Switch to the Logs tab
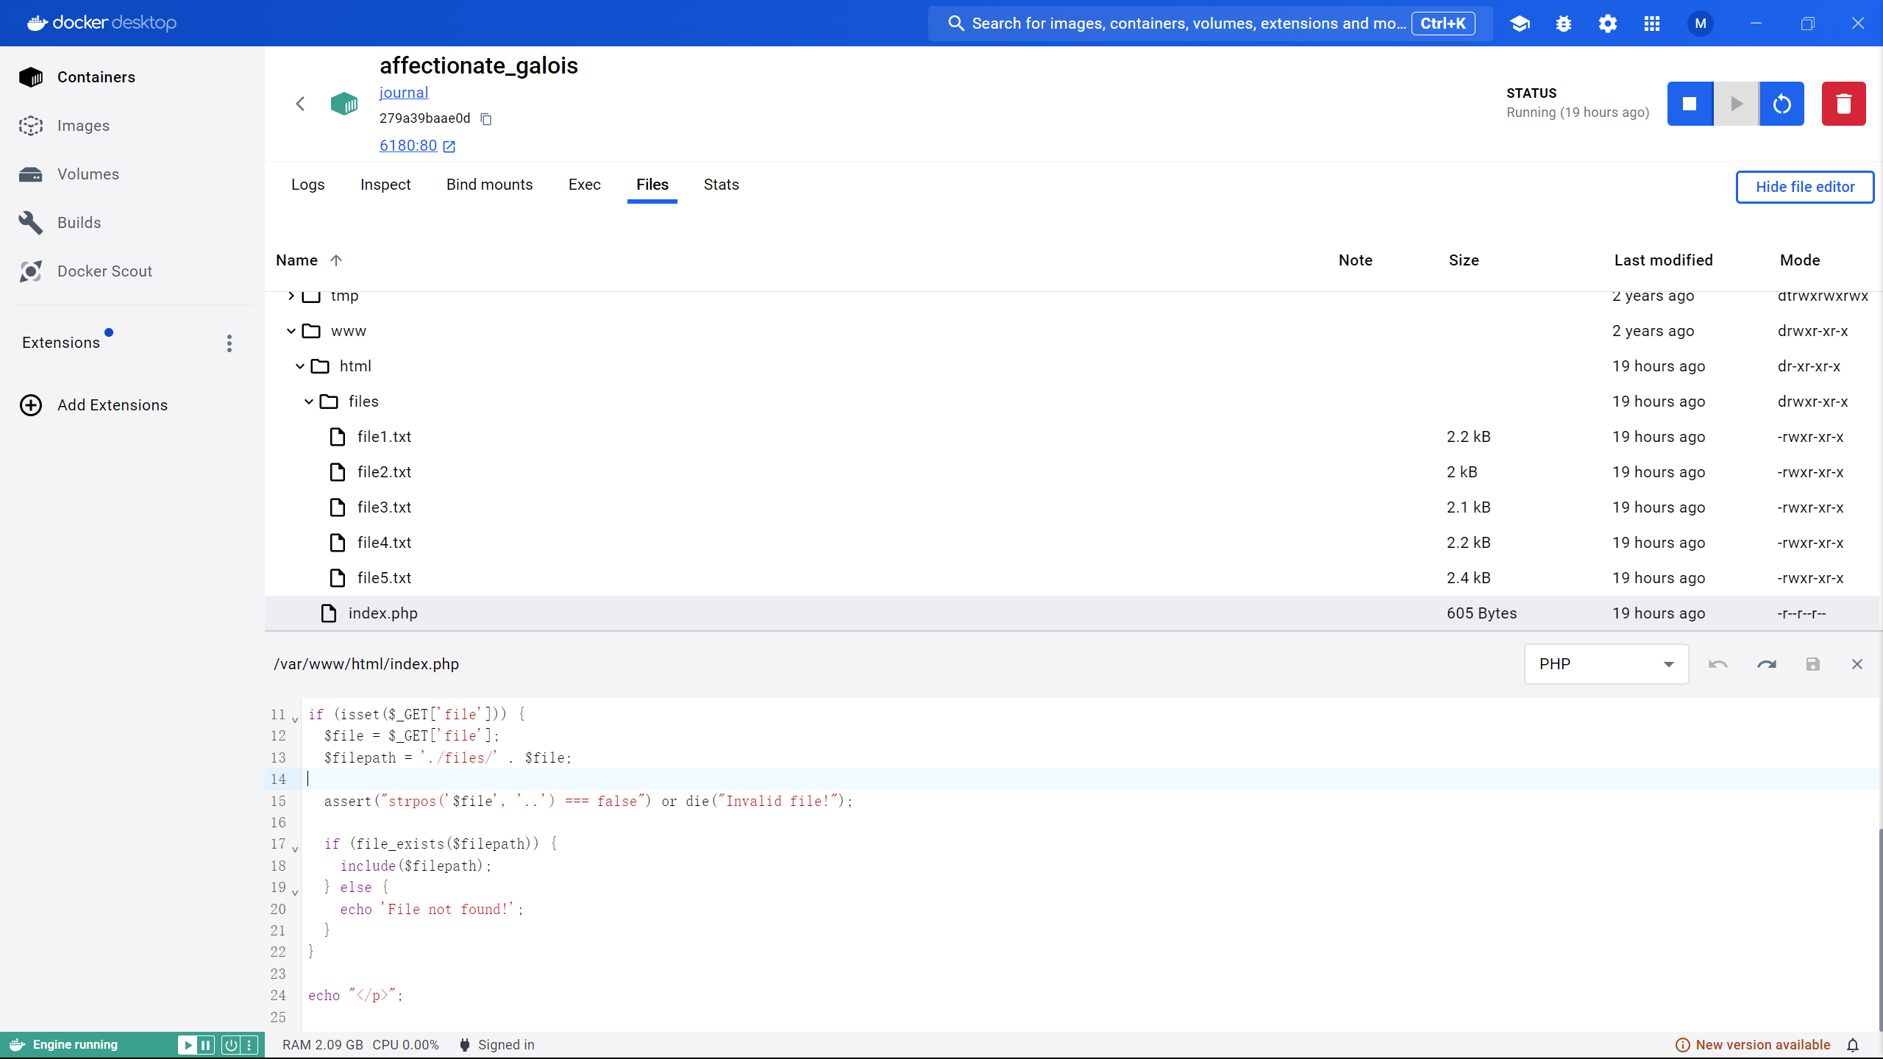 point(307,185)
